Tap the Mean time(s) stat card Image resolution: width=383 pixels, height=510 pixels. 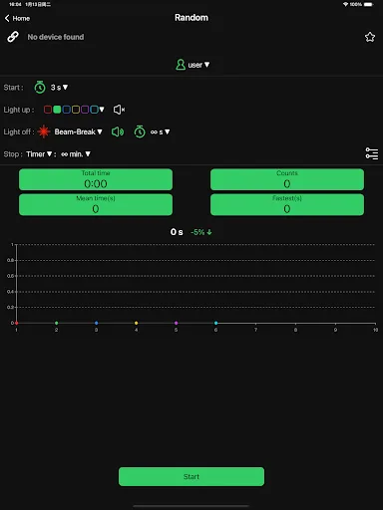tap(96, 205)
